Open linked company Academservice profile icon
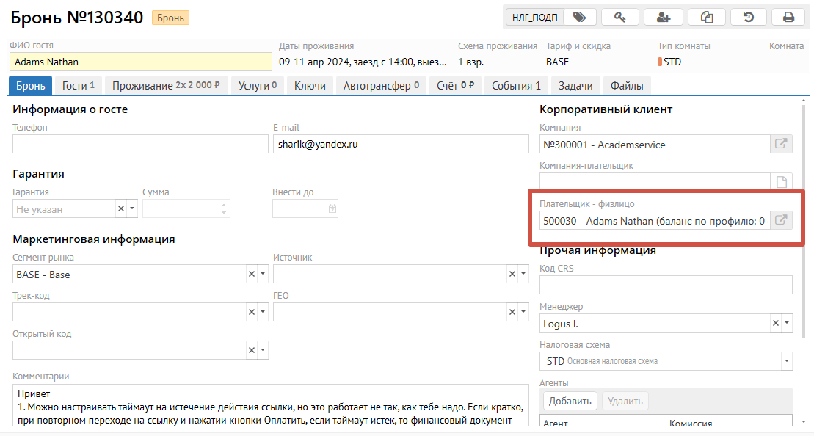 782,144
